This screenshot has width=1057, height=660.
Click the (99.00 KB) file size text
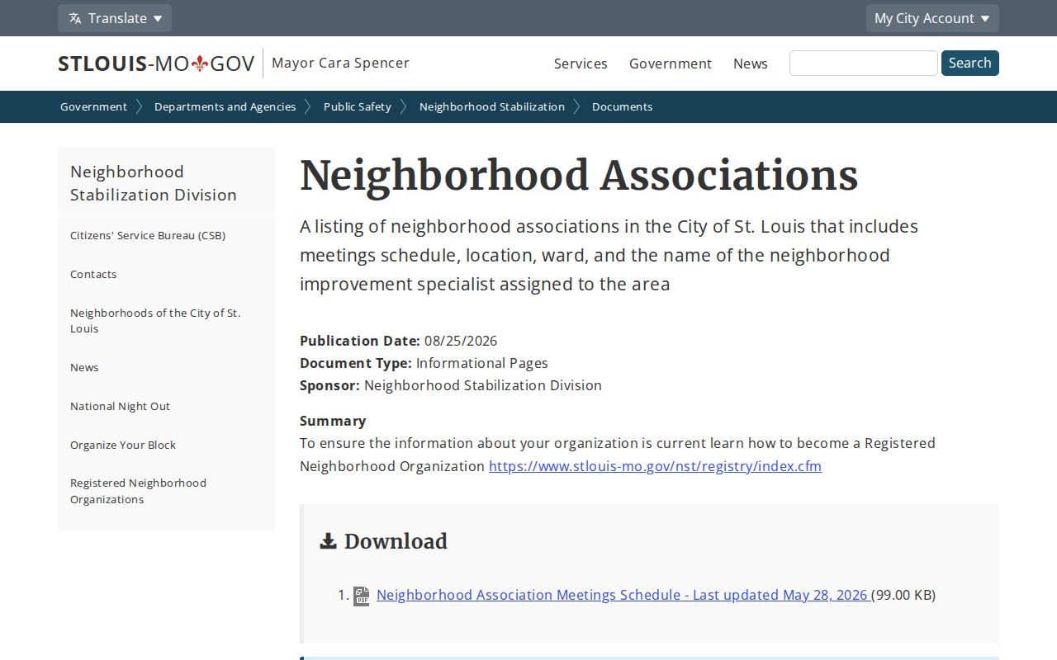(x=903, y=595)
